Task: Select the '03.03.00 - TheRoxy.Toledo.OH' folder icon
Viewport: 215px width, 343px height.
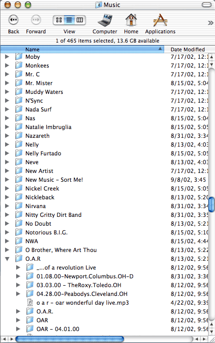Action: click(x=30, y=285)
